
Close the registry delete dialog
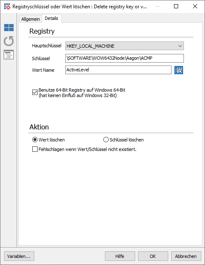coord(195,6)
